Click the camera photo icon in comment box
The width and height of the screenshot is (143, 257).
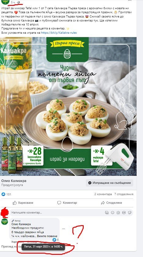118,213
